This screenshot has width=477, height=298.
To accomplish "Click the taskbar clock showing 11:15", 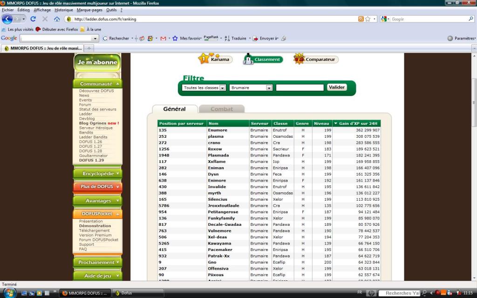I will coord(468,293).
